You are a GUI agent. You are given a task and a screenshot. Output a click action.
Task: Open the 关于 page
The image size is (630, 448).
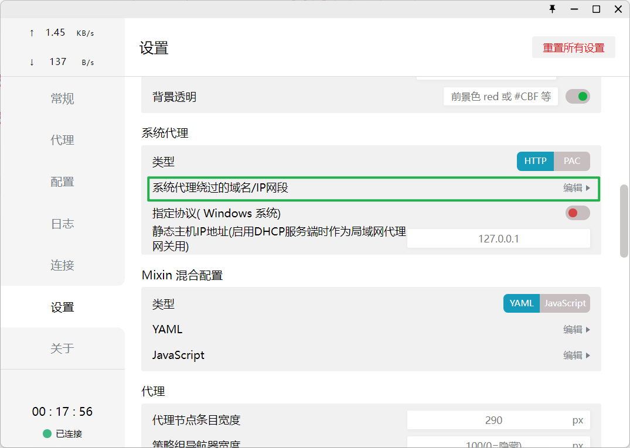tap(62, 348)
